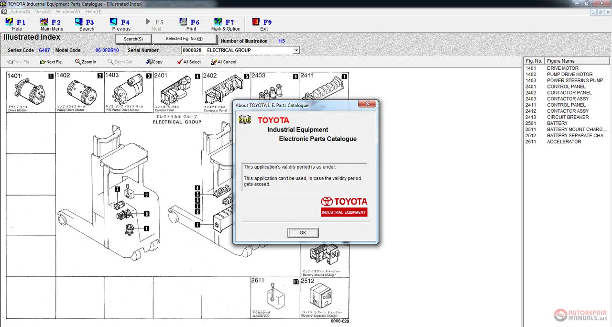Zoom In on the illustration
The height and width of the screenshot is (327, 612).
pos(87,61)
